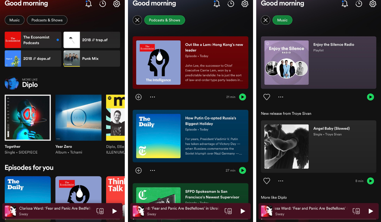Tap notifications bell in right screen

pyautogui.click(x=345, y=4)
